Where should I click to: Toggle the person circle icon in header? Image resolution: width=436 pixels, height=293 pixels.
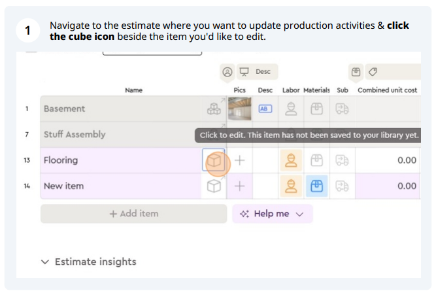click(227, 72)
